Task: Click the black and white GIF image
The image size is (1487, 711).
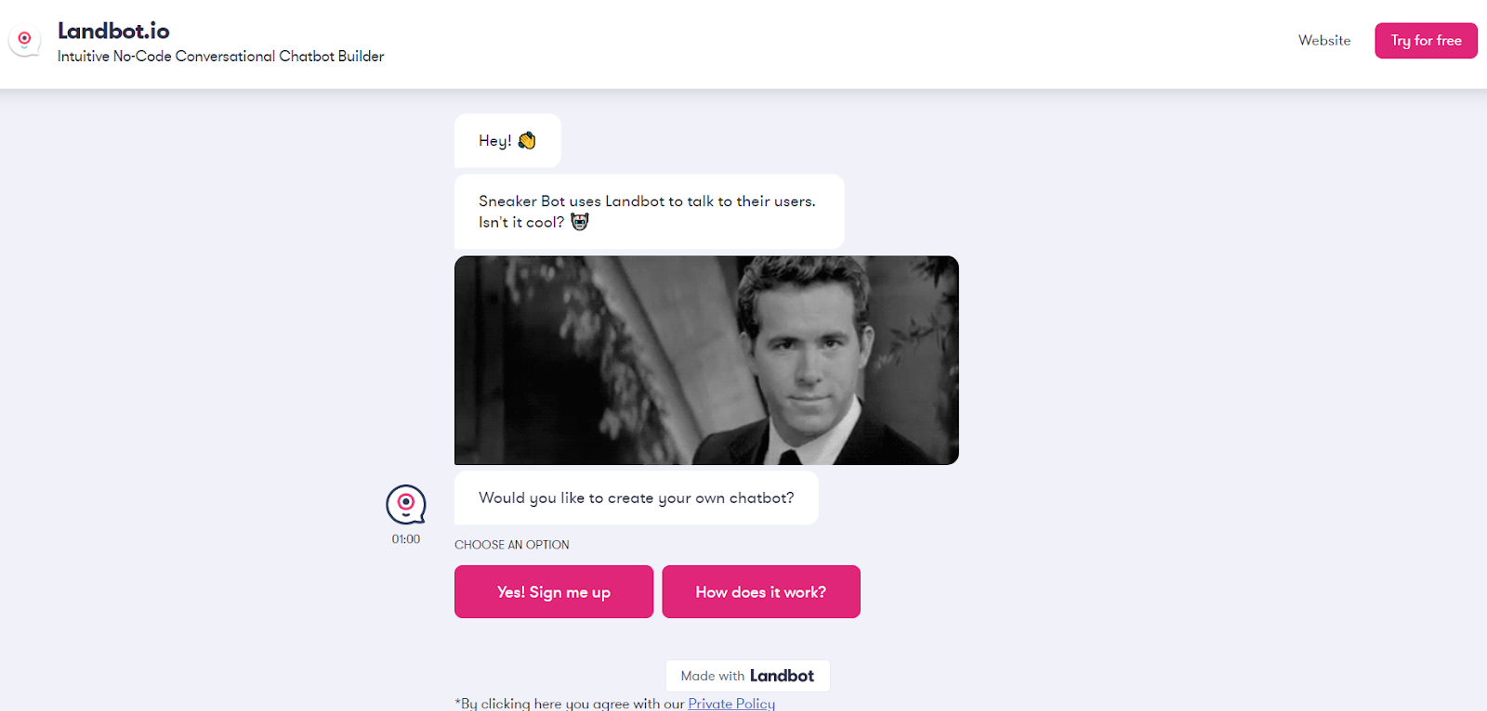Action: point(706,360)
